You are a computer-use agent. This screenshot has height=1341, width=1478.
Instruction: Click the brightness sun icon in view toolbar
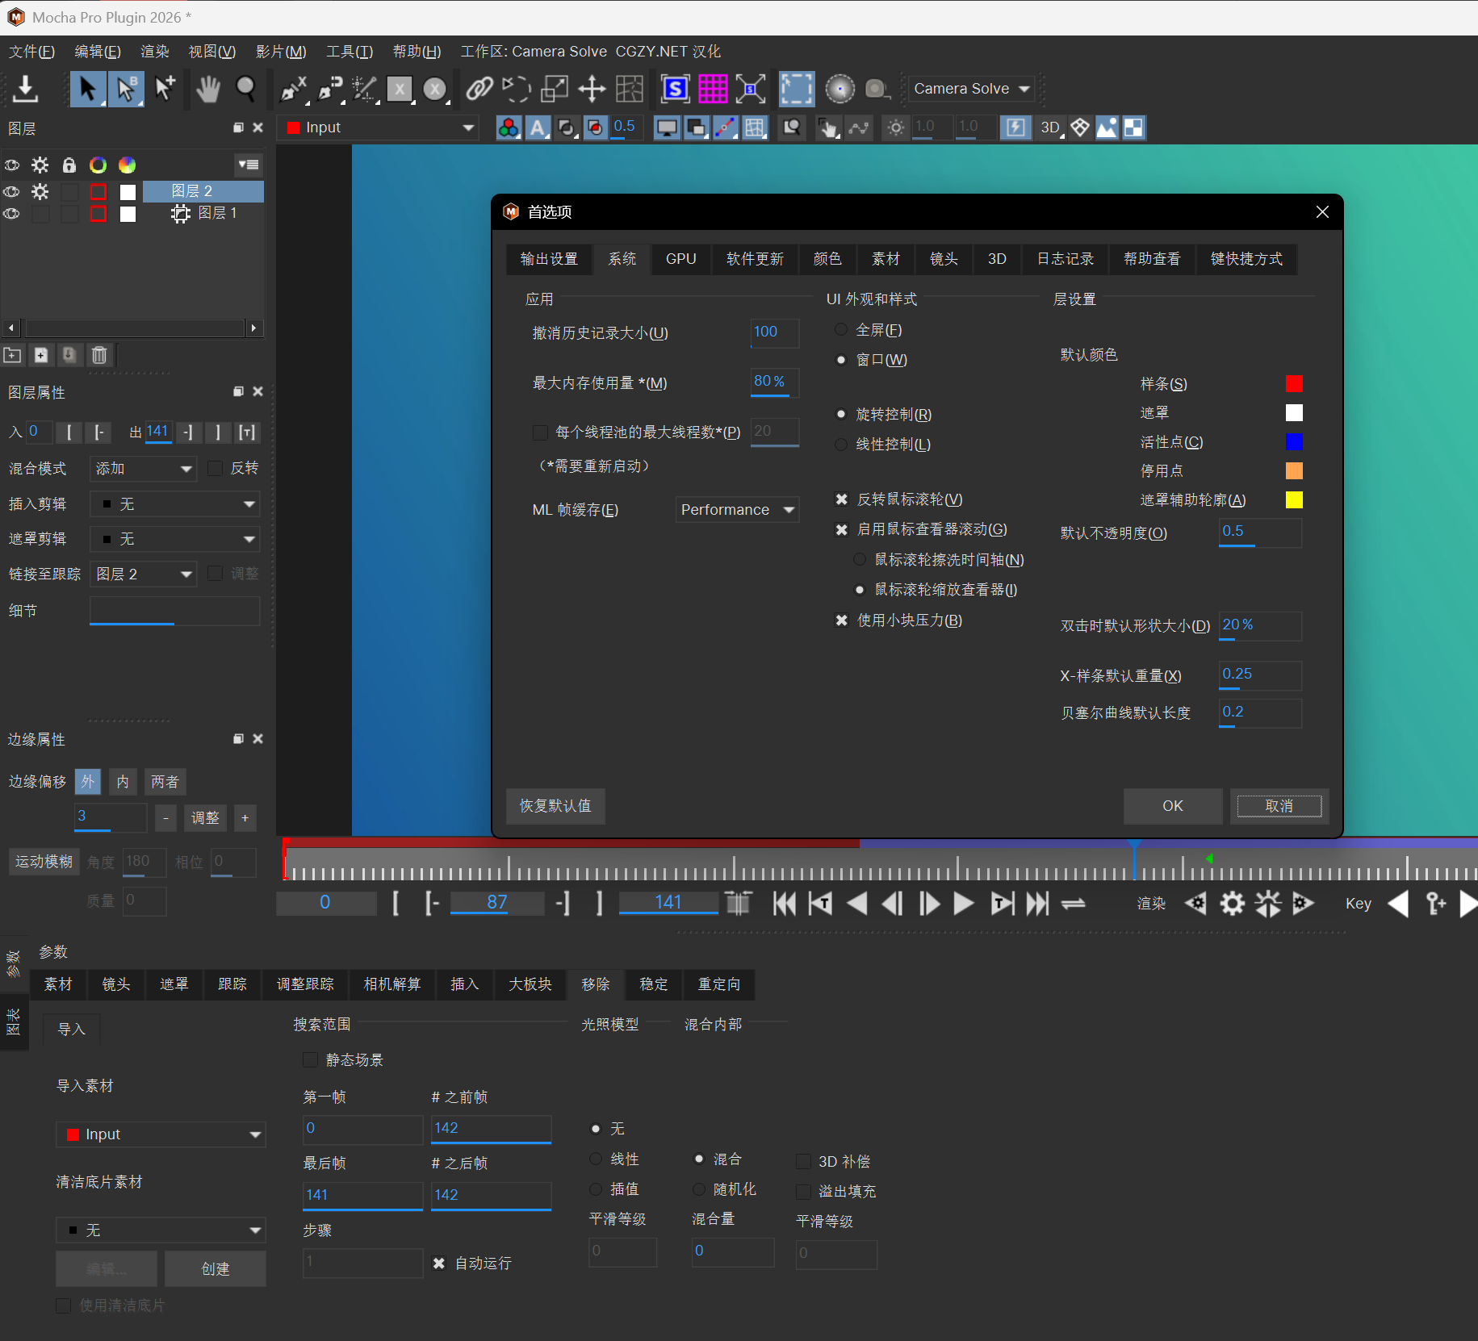tap(895, 127)
